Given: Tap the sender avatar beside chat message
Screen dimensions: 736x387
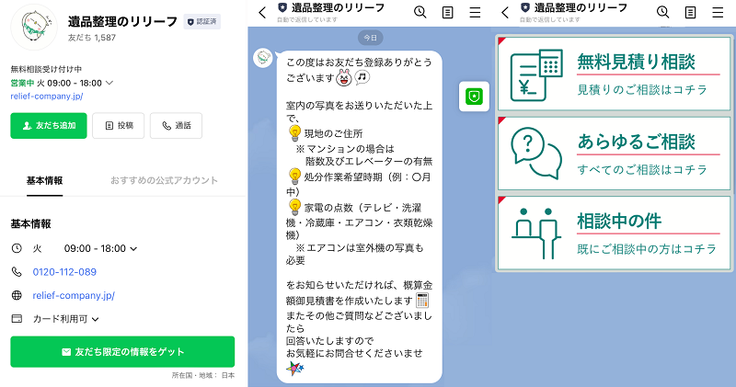Looking at the screenshot, I should 263,58.
